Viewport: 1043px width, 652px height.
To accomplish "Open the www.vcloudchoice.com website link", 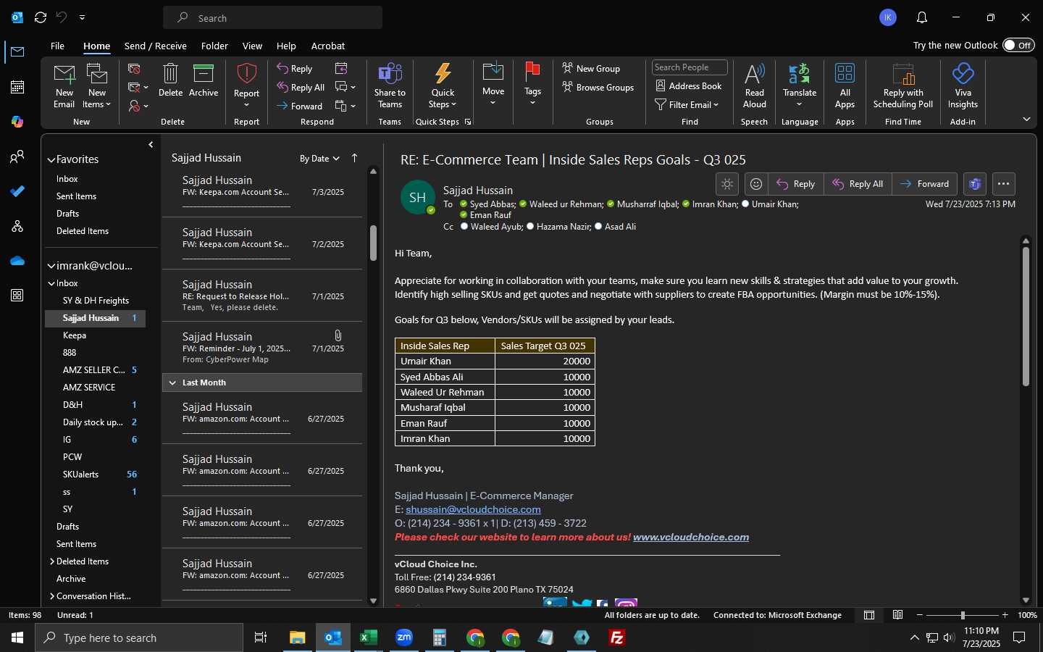I will (691, 537).
